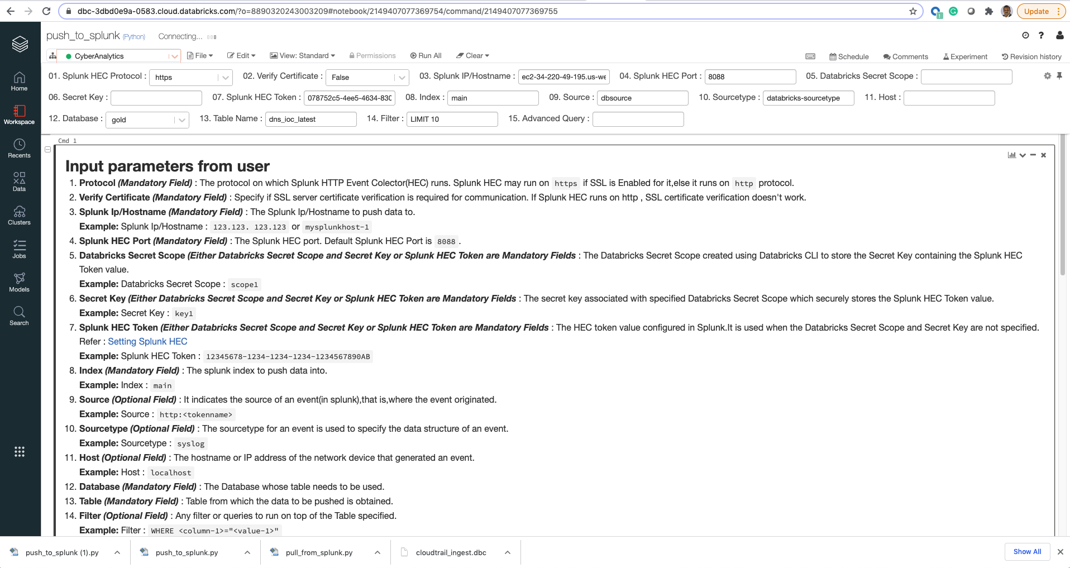Open menu for pull_from_splunk.py download

pos(378,552)
